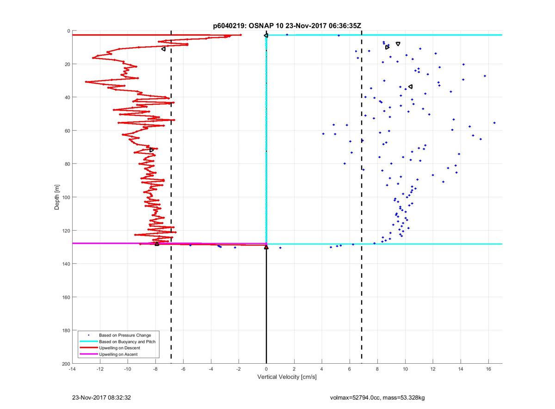The height and width of the screenshot is (409, 555).
Task: Click the Vertical Velocity [cm/s] axis label
Action: point(287,377)
